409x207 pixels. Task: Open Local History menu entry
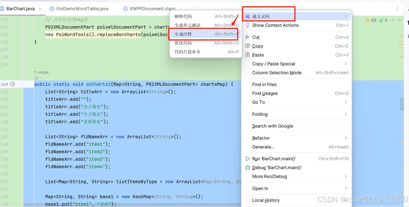297,200
